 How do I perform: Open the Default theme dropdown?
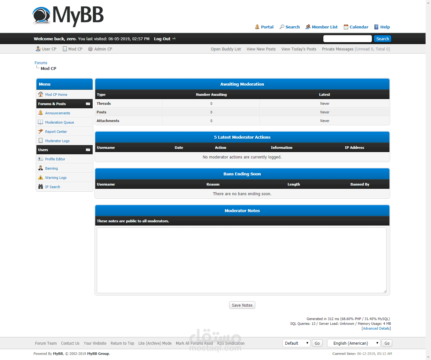296,343
